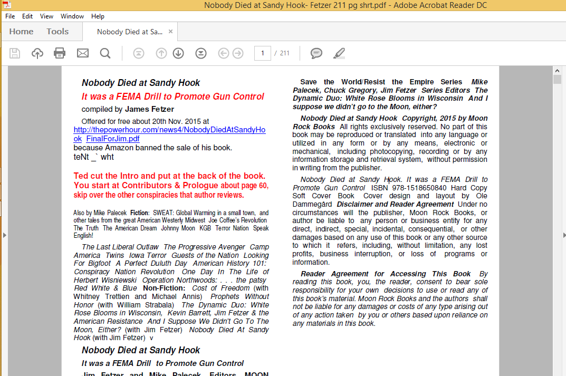The image size is (566, 376).
Task: Select the Highlight text pen tool
Action: (339, 53)
